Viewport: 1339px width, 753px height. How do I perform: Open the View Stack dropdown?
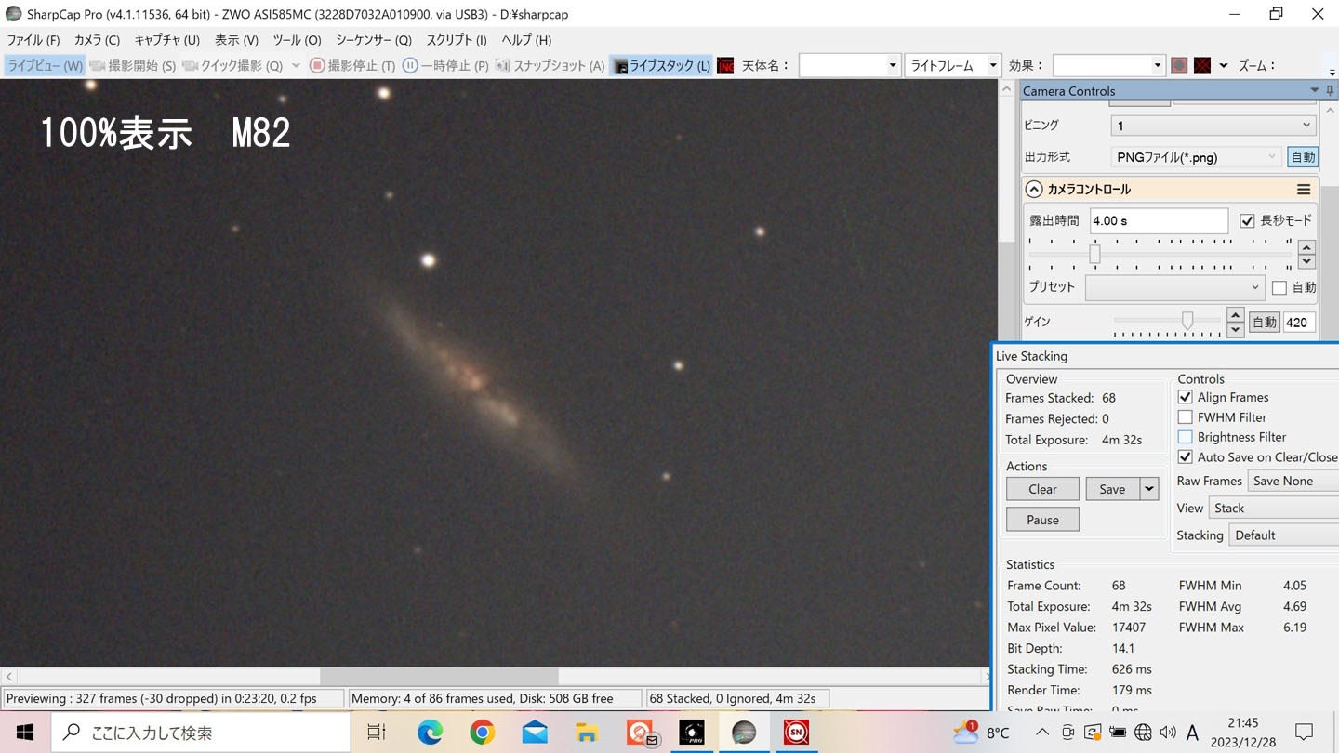pyautogui.click(x=1273, y=508)
